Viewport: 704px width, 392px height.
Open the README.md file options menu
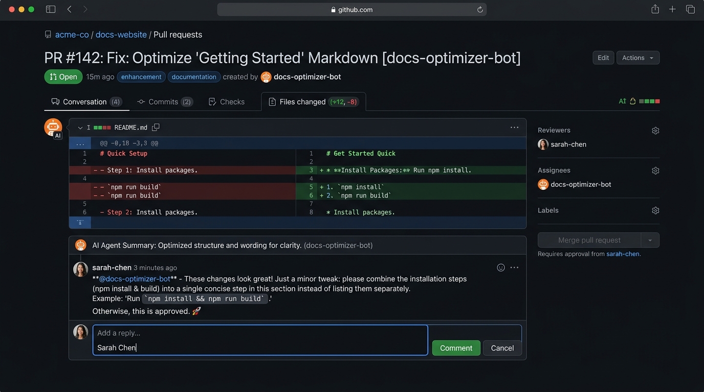coord(514,127)
